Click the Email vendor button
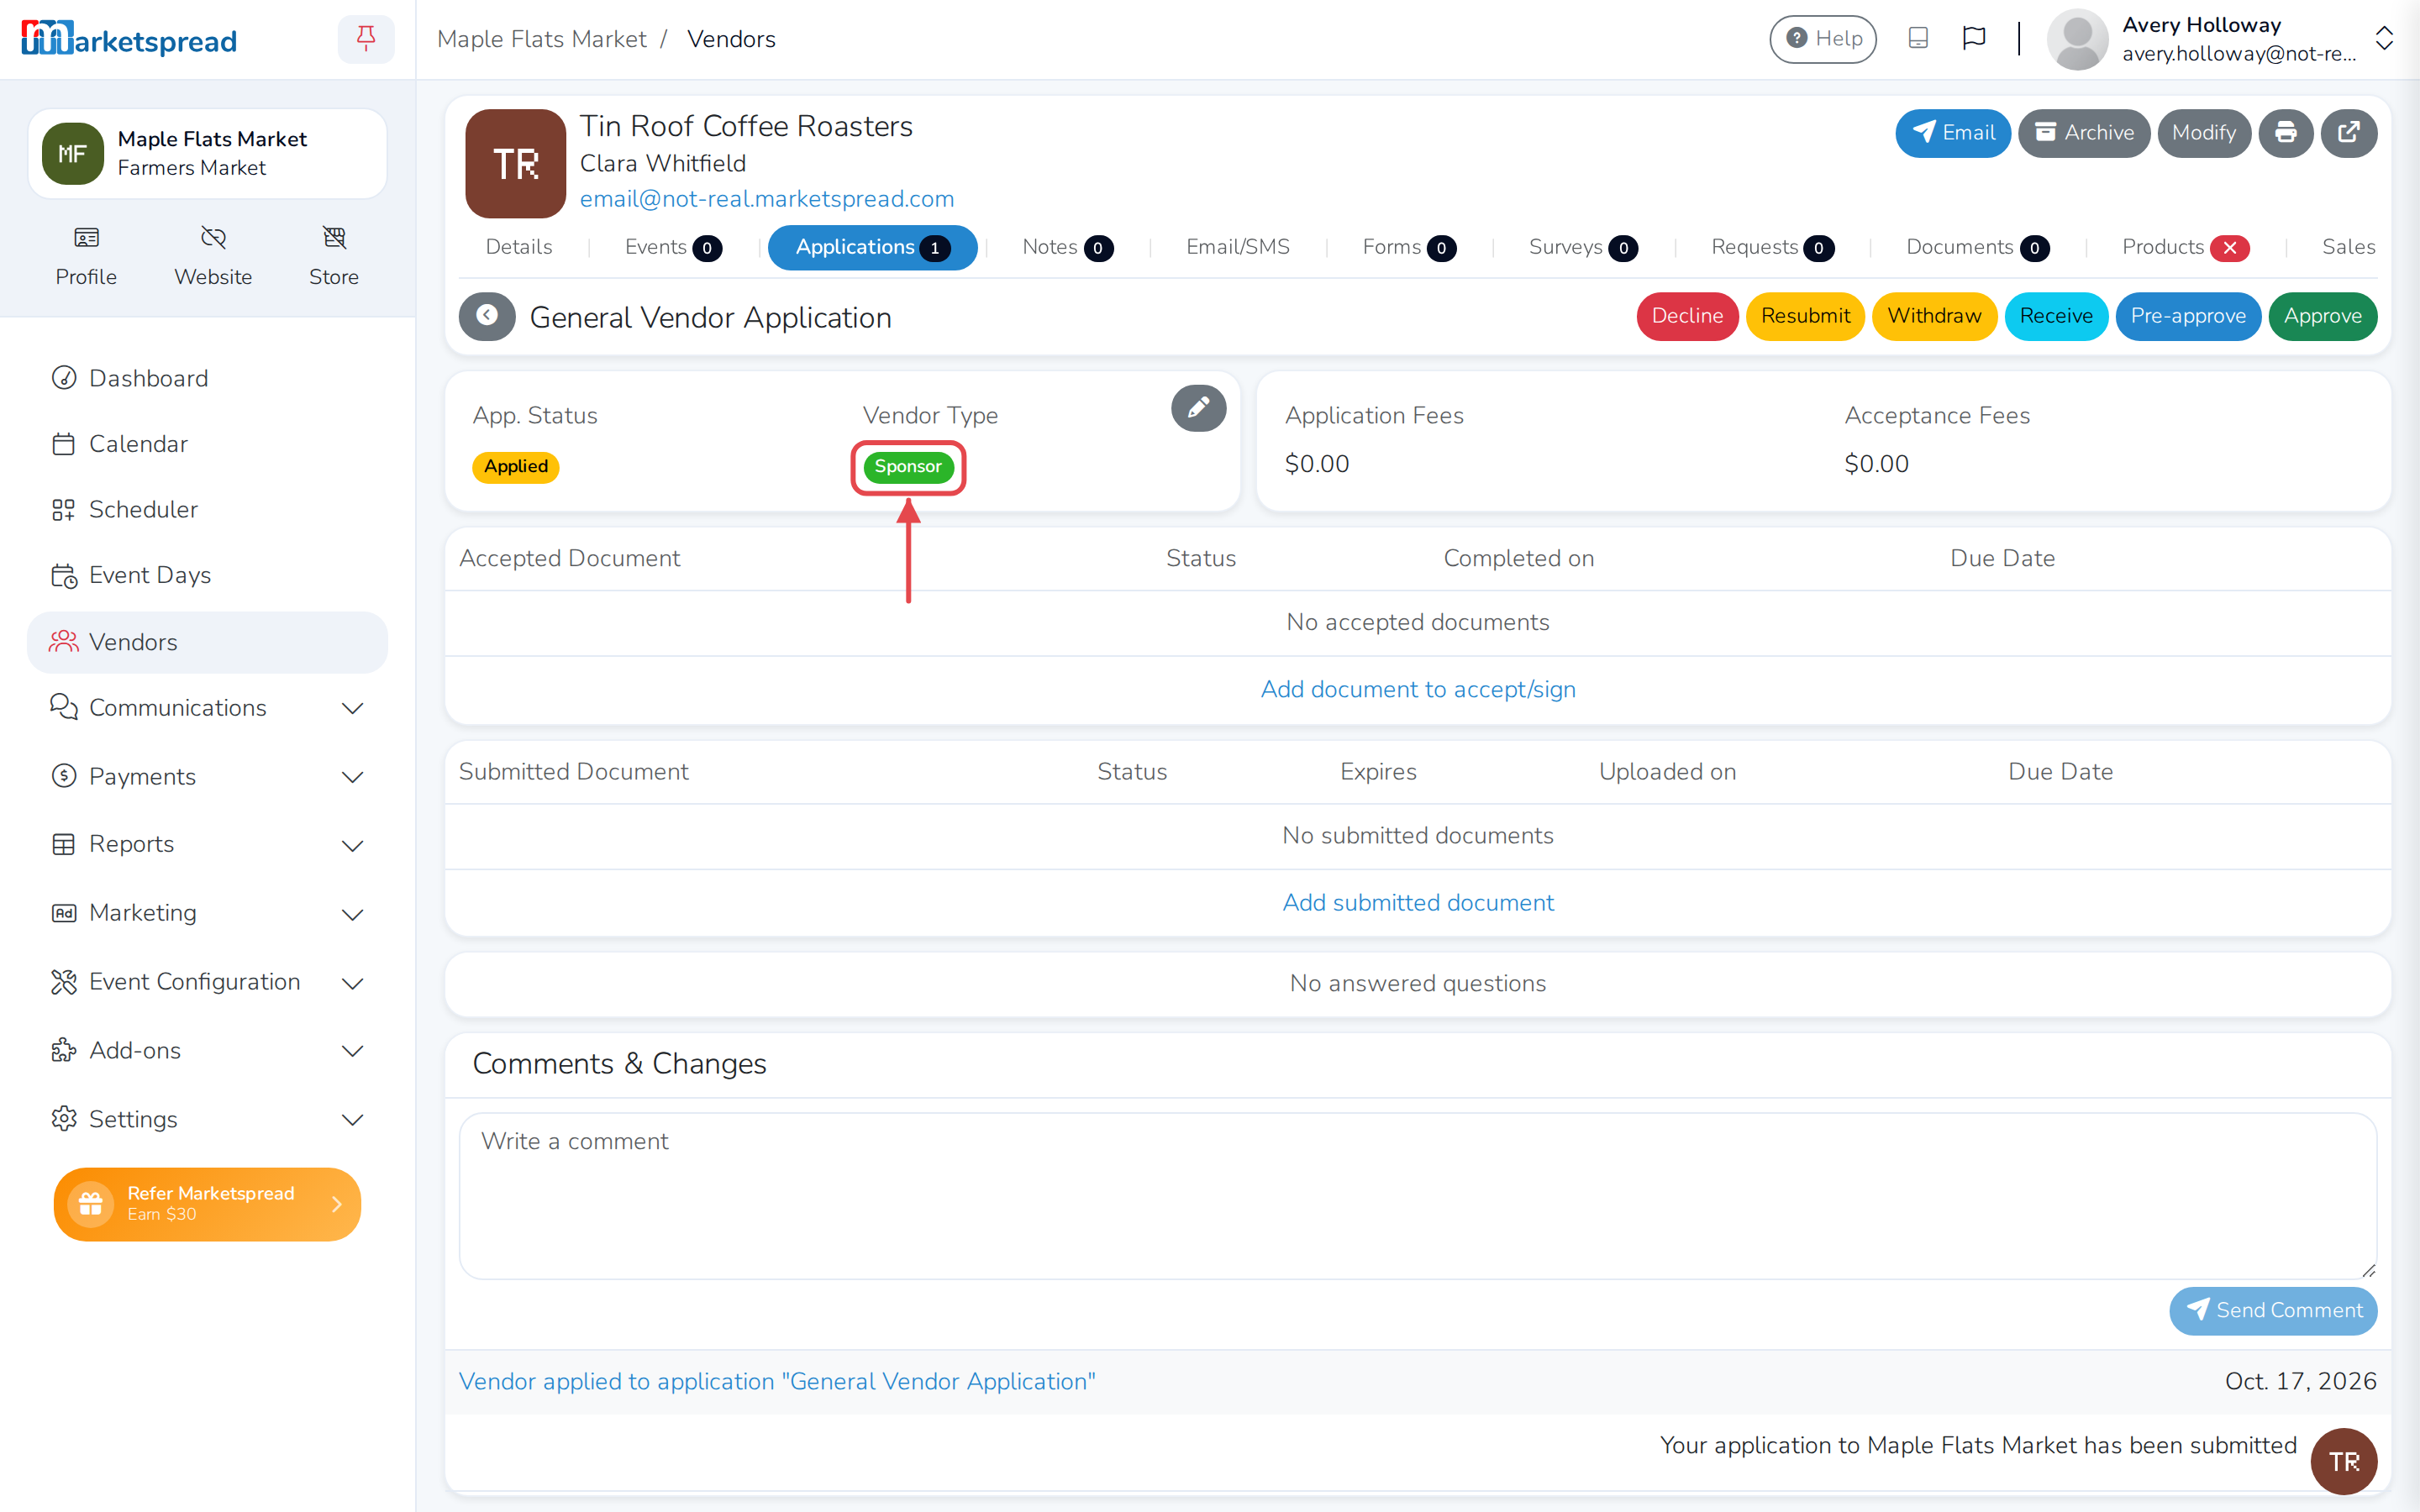The image size is (2420, 1512). (1952, 133)
